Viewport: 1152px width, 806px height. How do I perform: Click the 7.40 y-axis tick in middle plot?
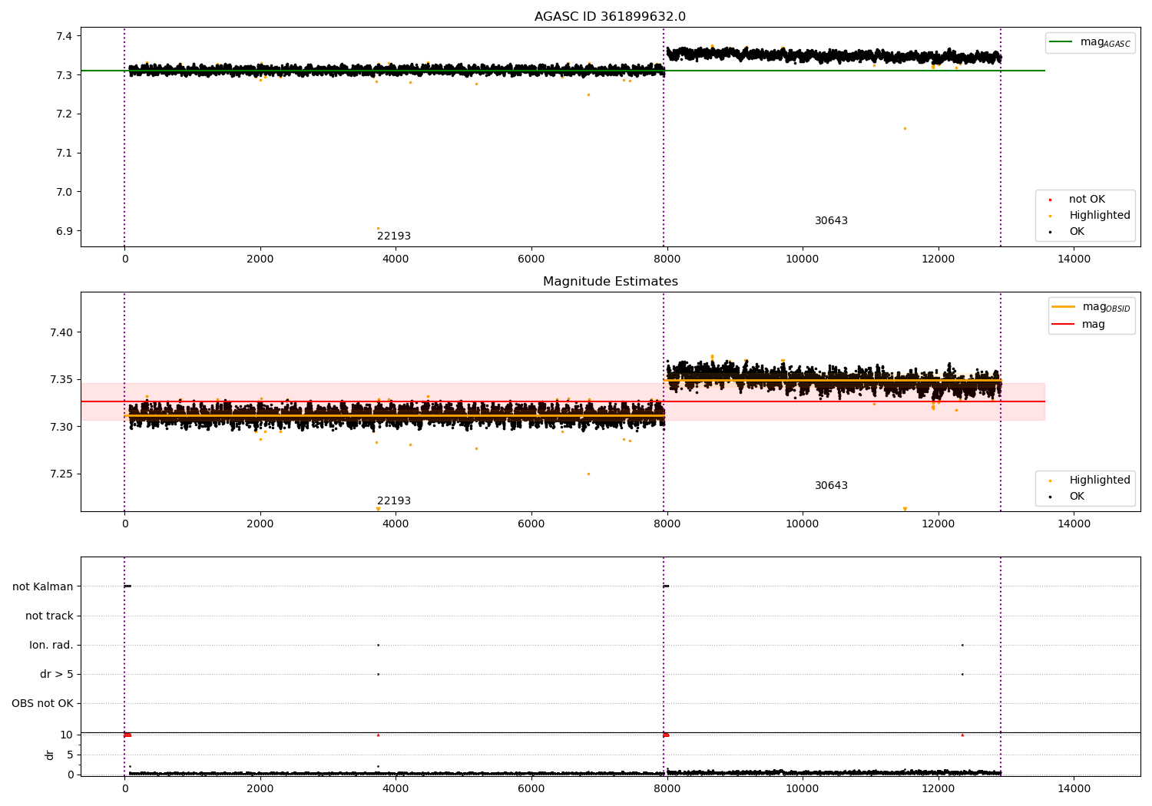[61, 333]
